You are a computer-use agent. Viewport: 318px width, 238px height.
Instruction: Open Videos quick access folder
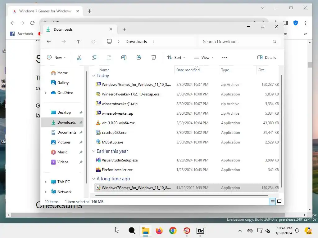(62, 162)
